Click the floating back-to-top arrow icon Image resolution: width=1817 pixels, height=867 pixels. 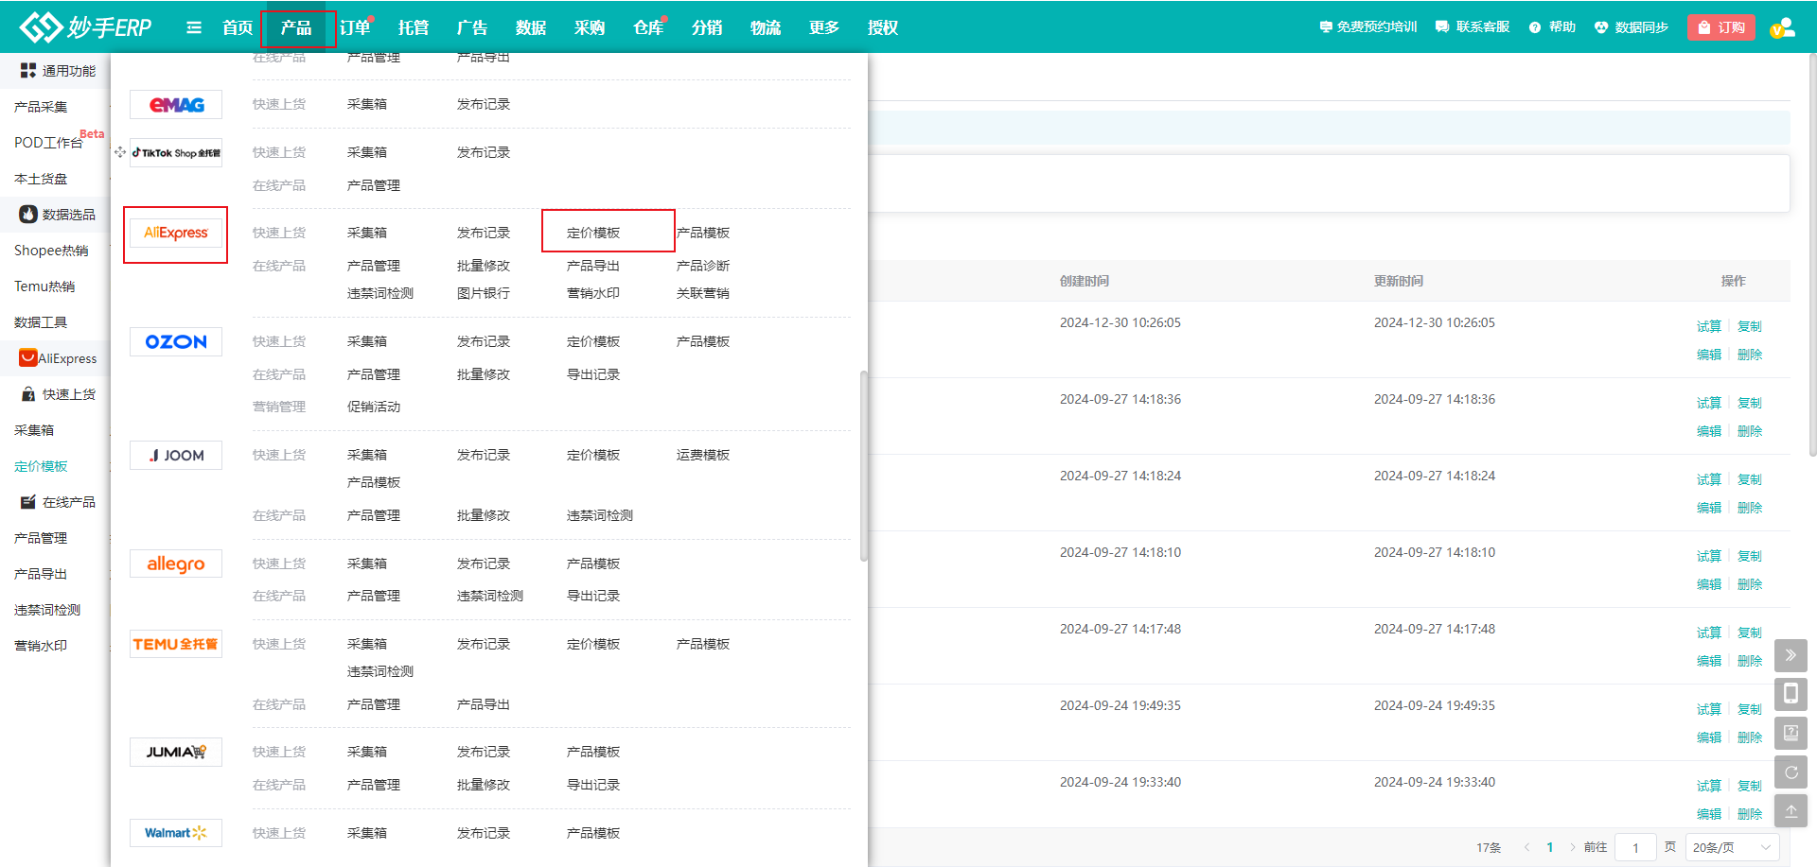pos(1791,811)
